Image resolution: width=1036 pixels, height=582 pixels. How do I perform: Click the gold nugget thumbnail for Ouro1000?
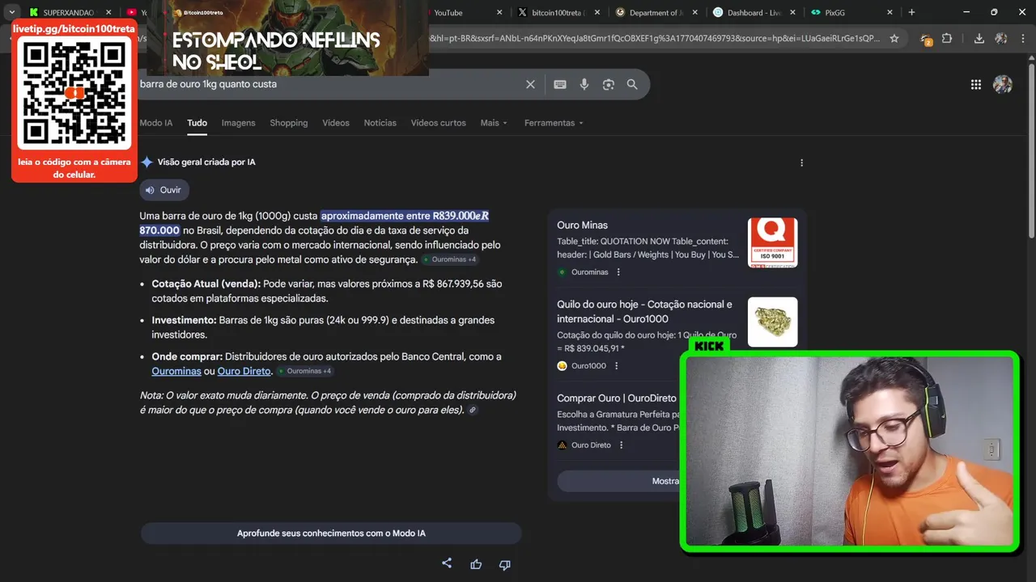coord(772,322)
